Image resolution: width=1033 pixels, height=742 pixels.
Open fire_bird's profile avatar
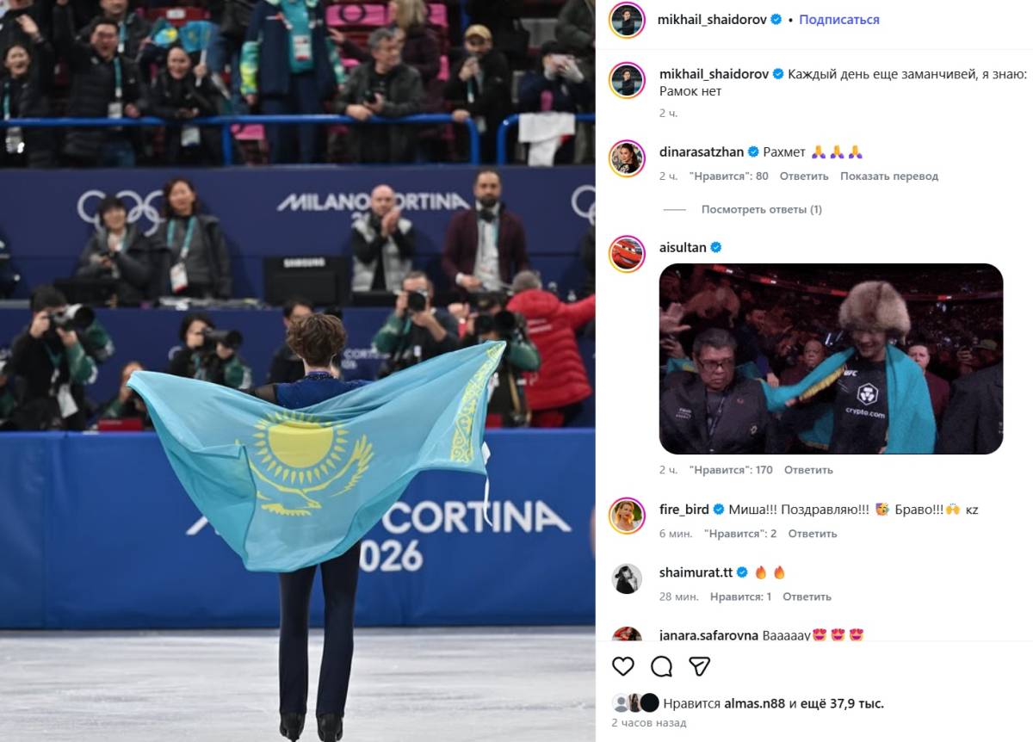pyautogui.click(x=627, y=516)
